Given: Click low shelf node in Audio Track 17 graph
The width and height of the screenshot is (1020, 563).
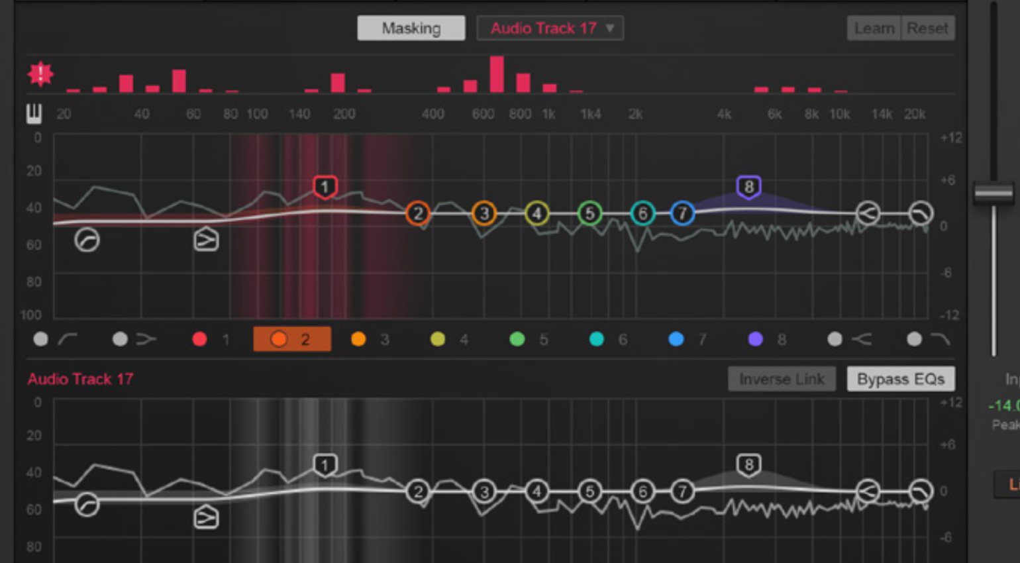Looking at the screenshot, I should coord(206,517).
